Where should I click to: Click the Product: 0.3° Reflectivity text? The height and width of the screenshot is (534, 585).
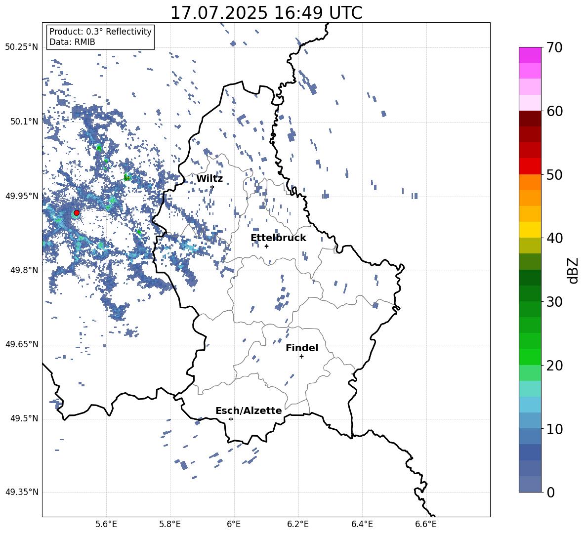(x=100, y=31)
